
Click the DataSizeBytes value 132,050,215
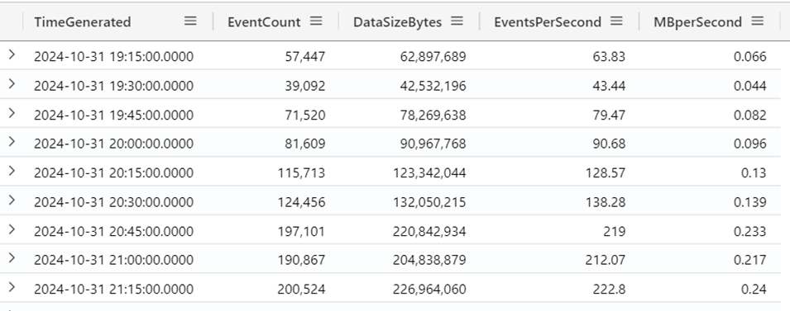430,202
